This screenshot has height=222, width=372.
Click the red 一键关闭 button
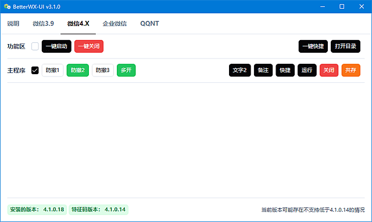(89, 46)
